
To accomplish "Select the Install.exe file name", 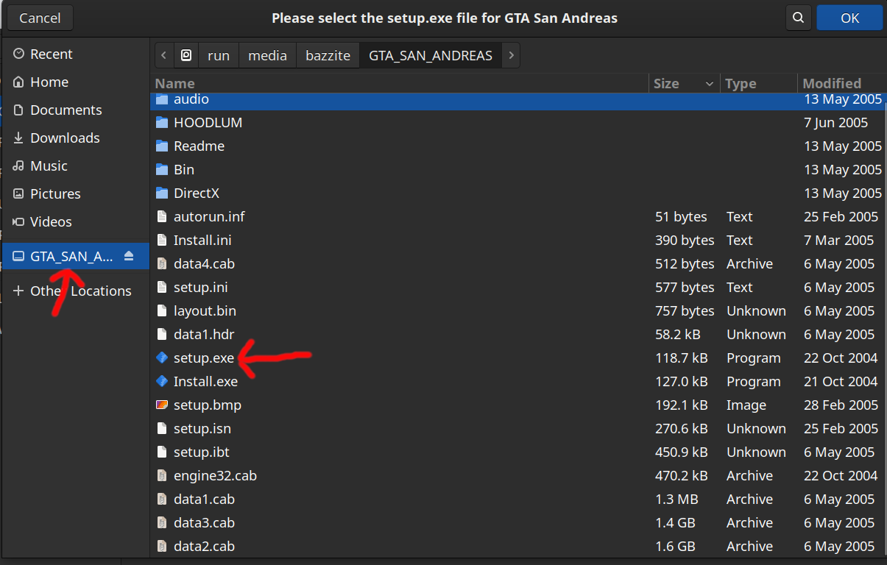I will [205, 381].
